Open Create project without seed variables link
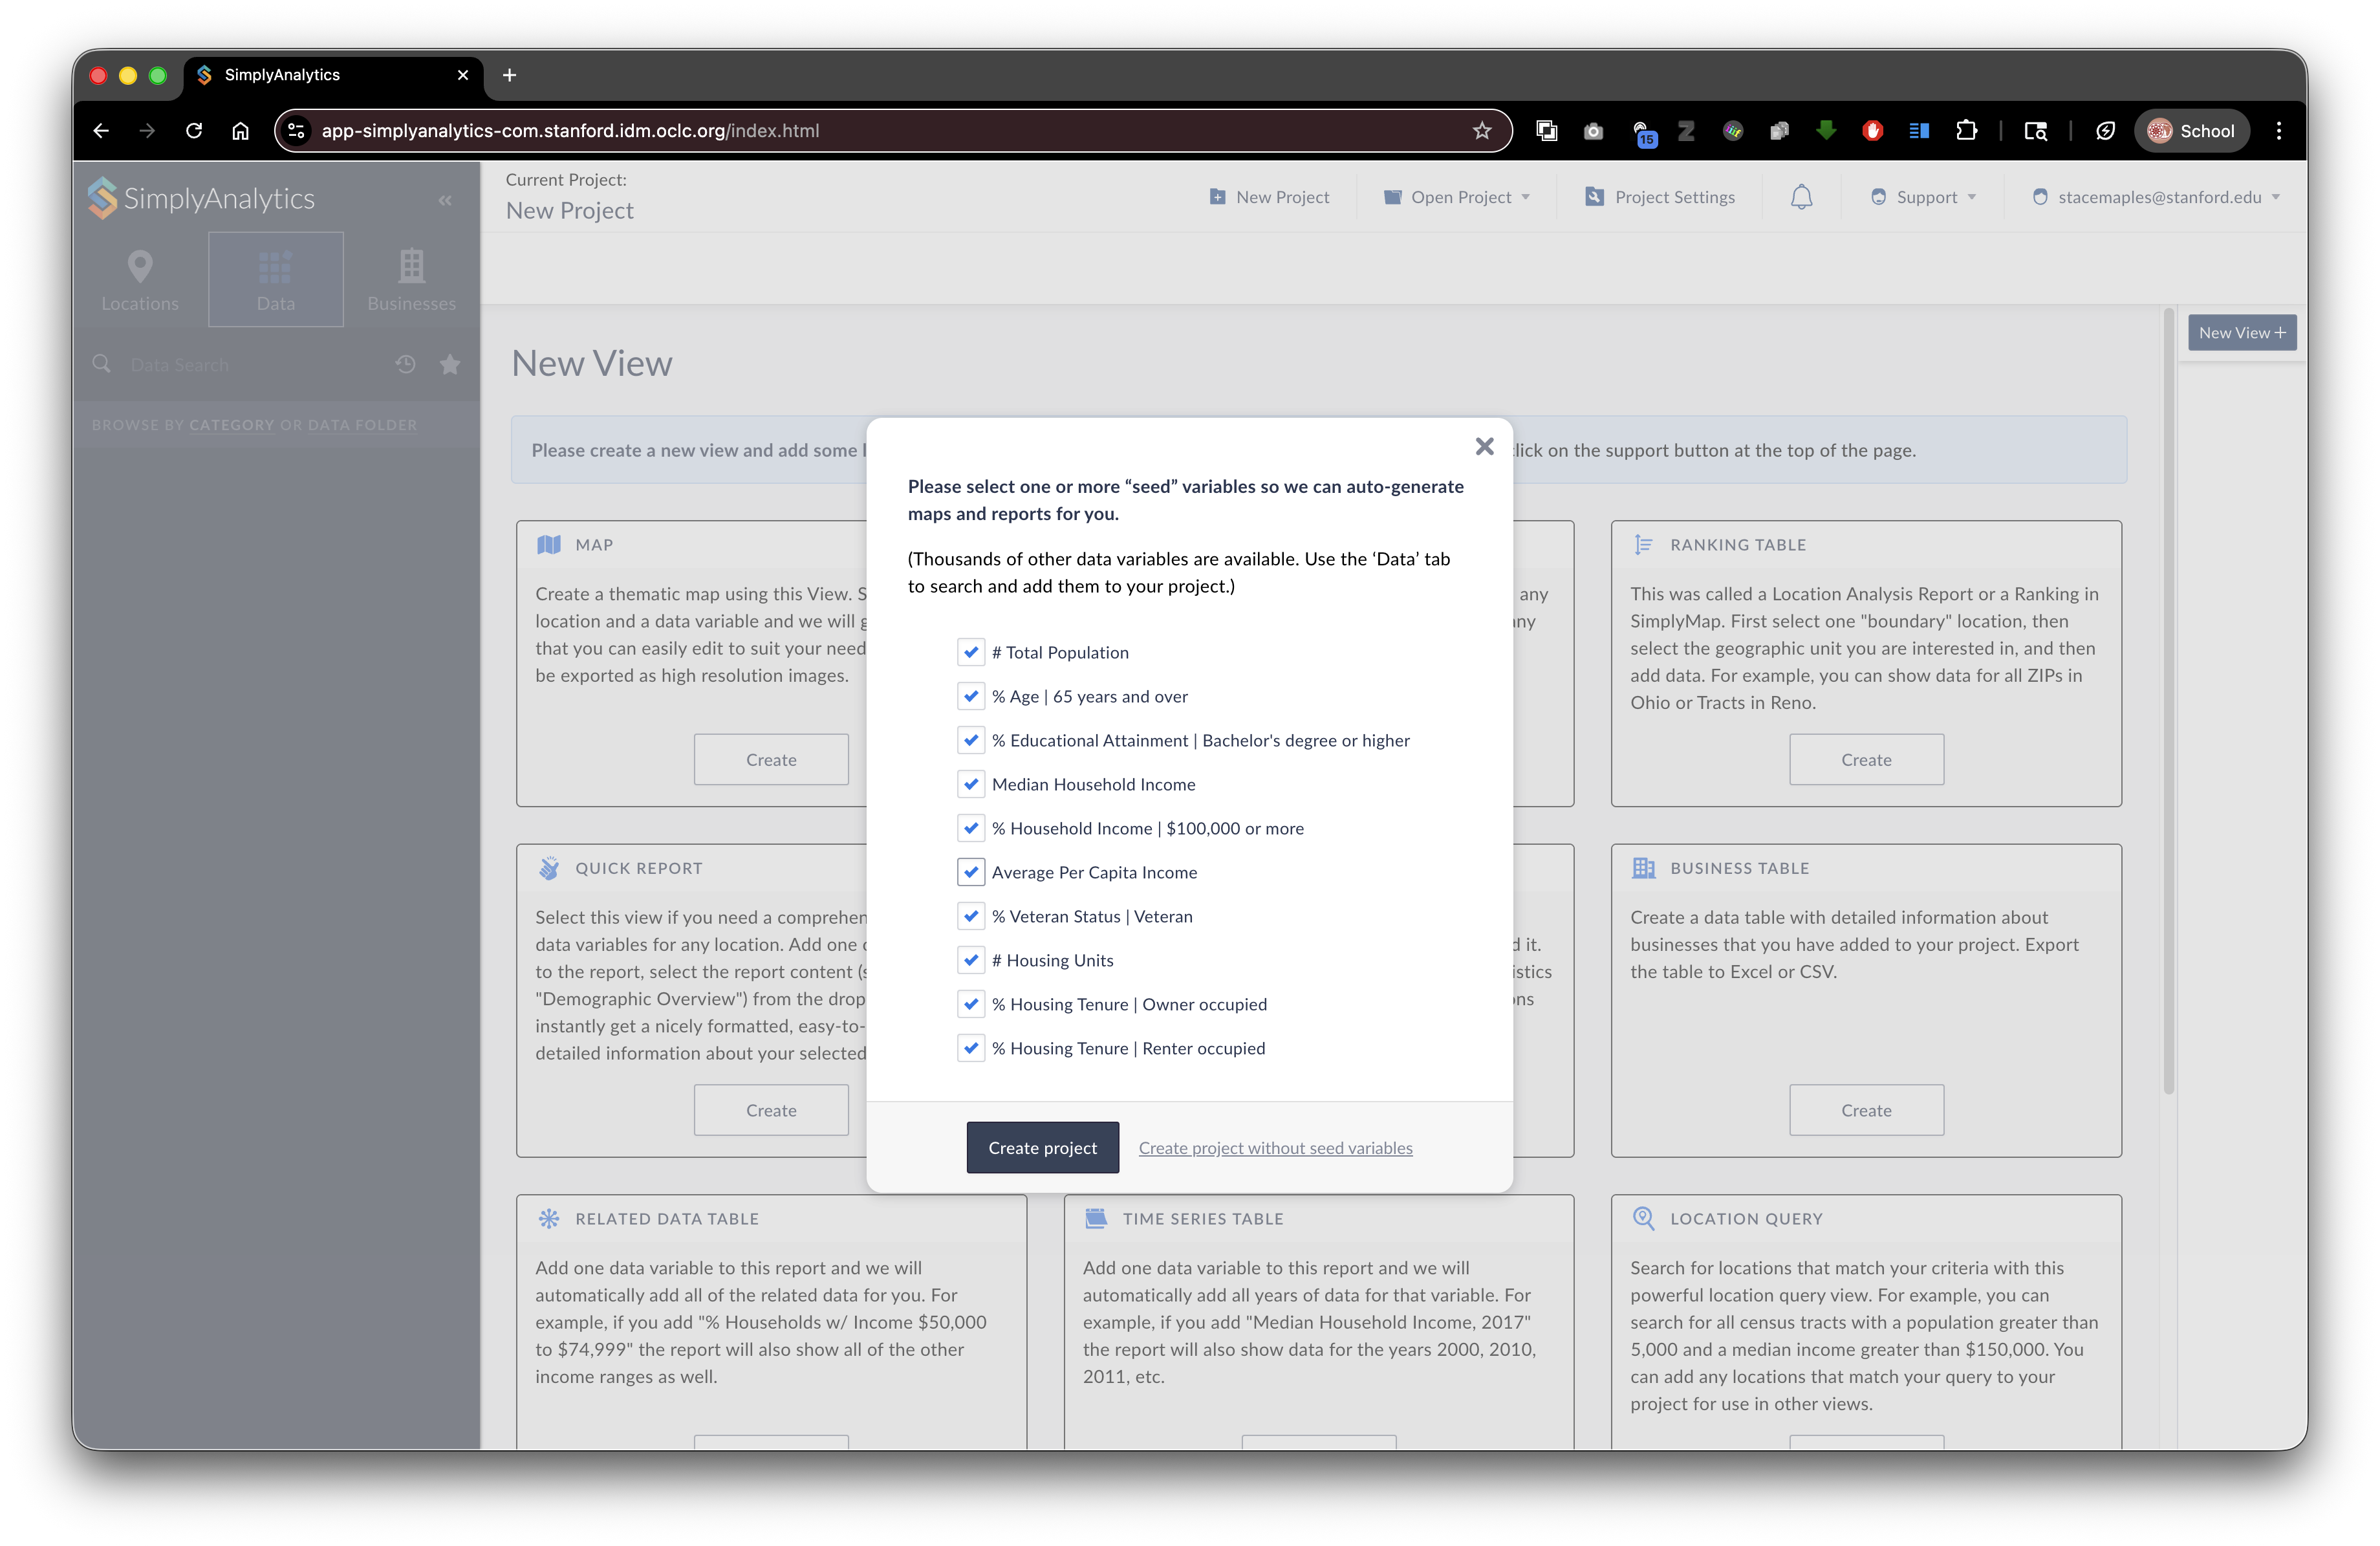The height and width of the screenshot is (1546, 2380). point(1275,1148)
